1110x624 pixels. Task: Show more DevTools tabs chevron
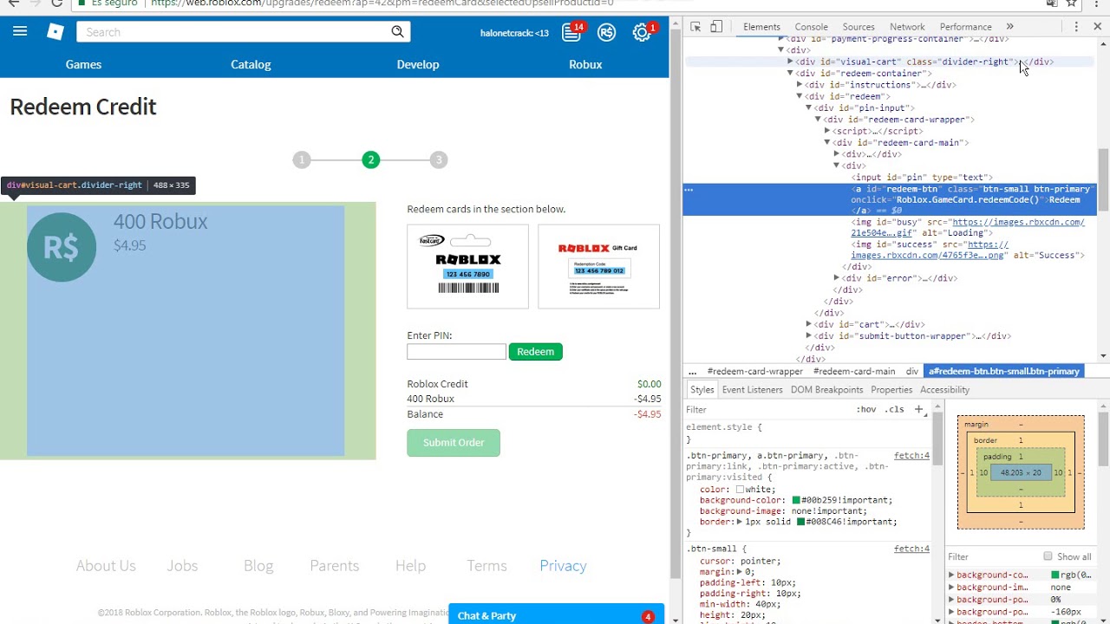[x=1009, y=27]
